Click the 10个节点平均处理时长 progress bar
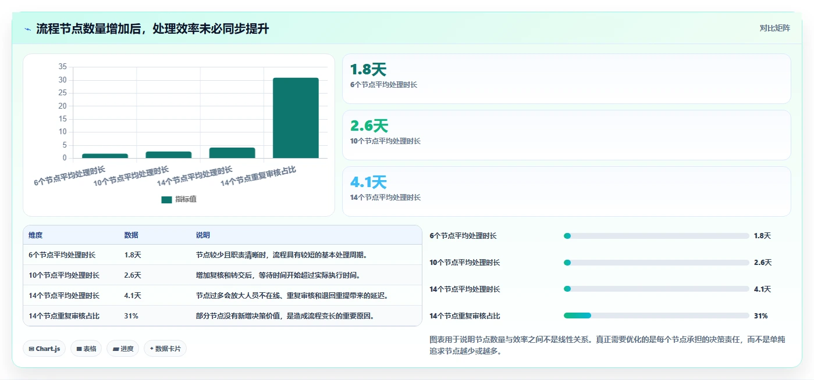The height and width of the screenshot is (380, 814). pyautogui.click(x=656, y=263)
